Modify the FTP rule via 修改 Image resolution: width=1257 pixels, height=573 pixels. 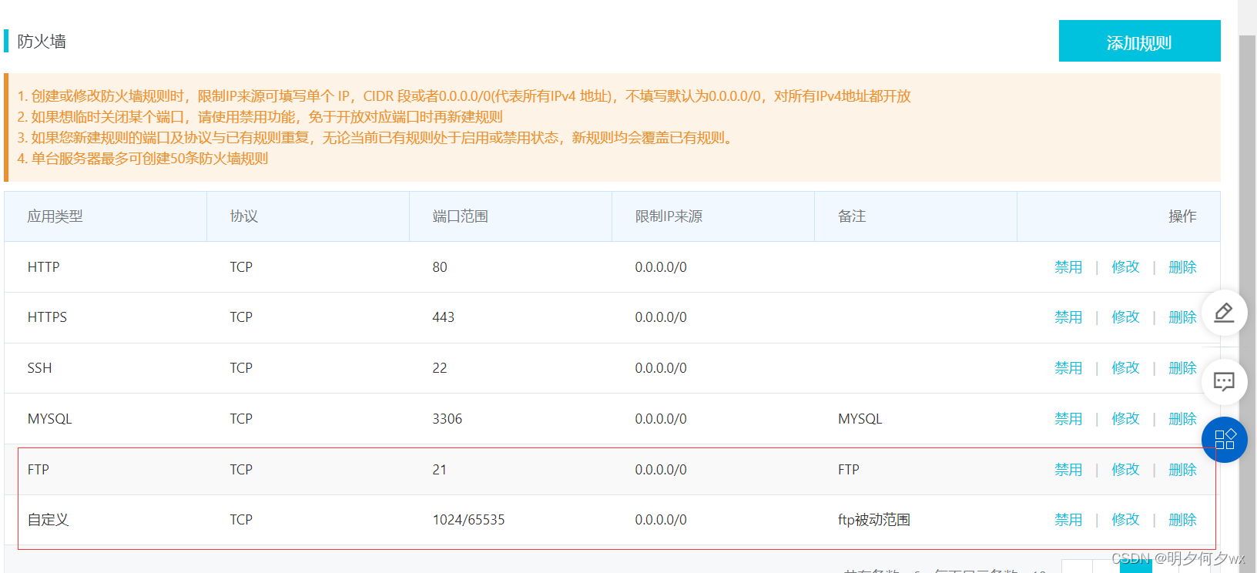[x=1125, y=470]
